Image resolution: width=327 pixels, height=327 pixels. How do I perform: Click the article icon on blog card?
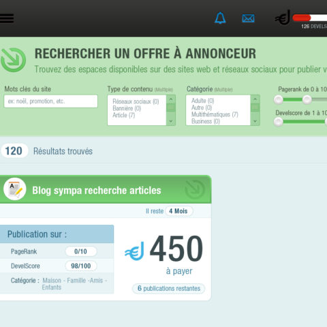point(15,189)
